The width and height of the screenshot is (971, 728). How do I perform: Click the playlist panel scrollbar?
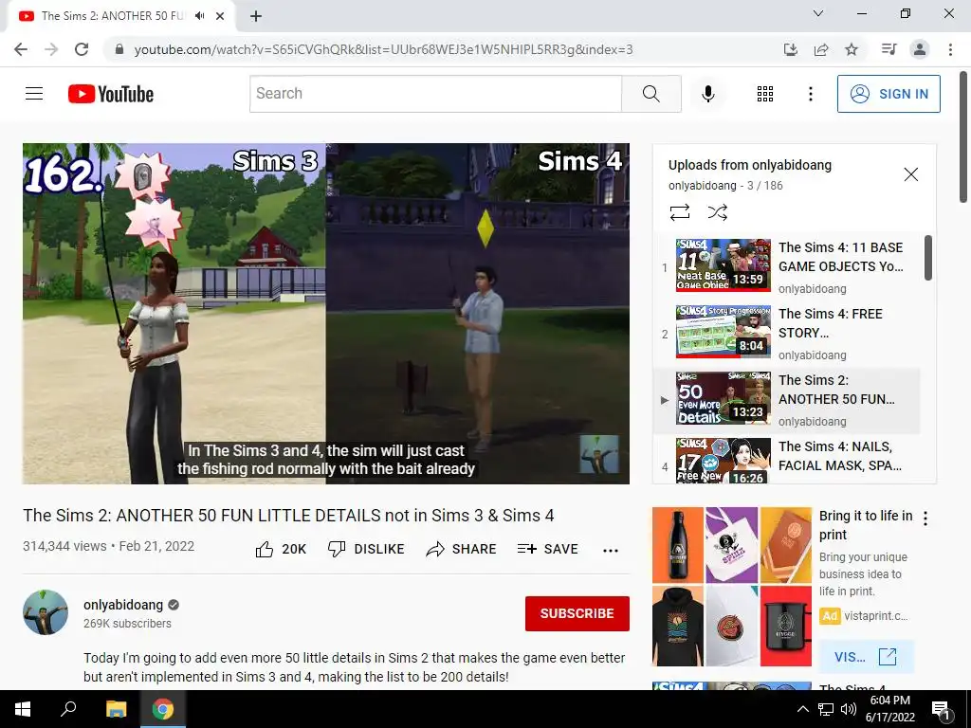[x=927, y=257]
